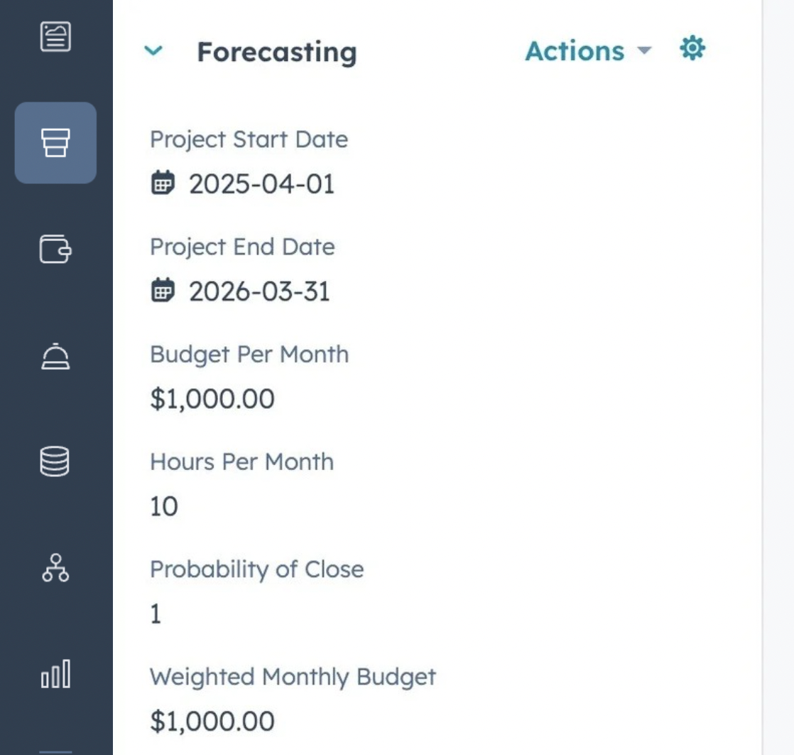Click the Probability of Close value

pyautogui.click(x=156, y=614)
